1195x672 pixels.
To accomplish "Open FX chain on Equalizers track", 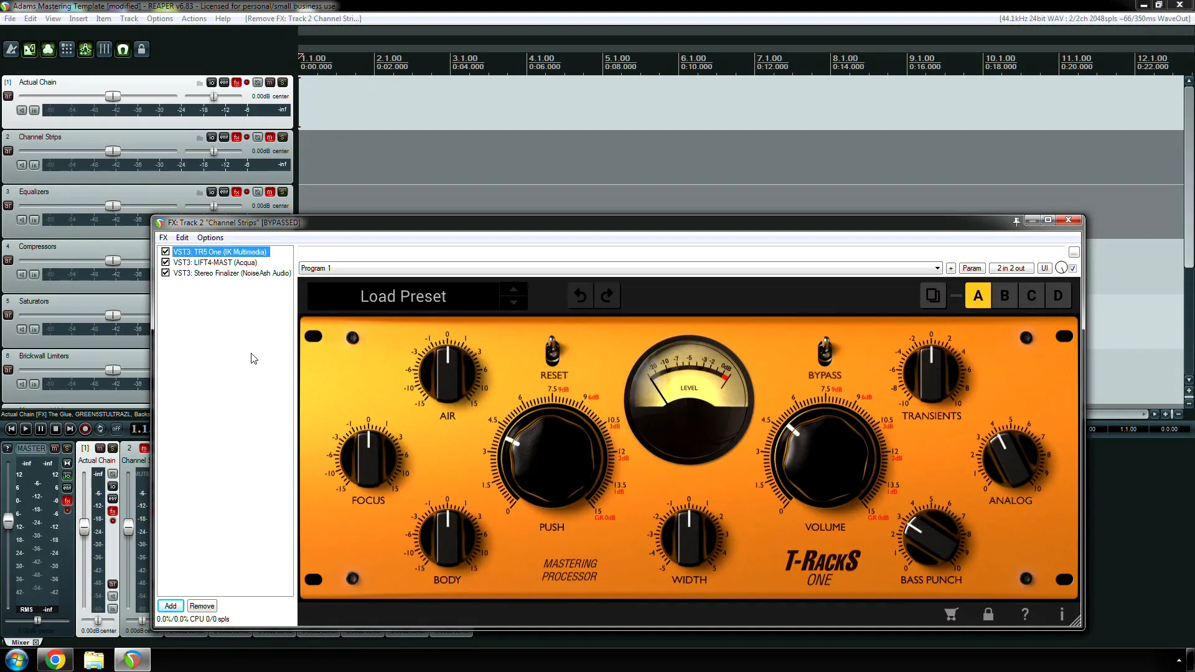I will click(237, 192).
